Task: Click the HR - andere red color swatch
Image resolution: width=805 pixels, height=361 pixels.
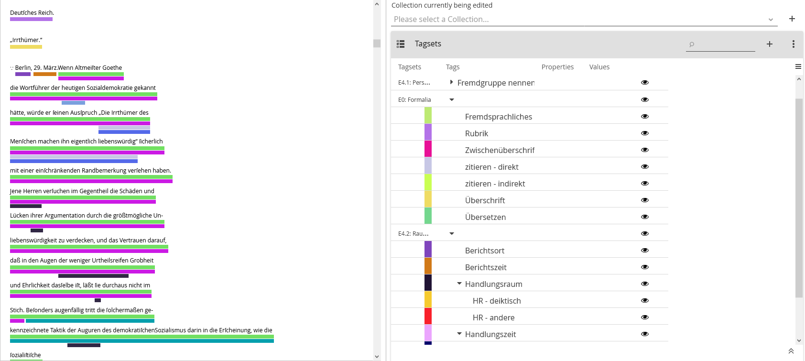Action: click(428, 317)
